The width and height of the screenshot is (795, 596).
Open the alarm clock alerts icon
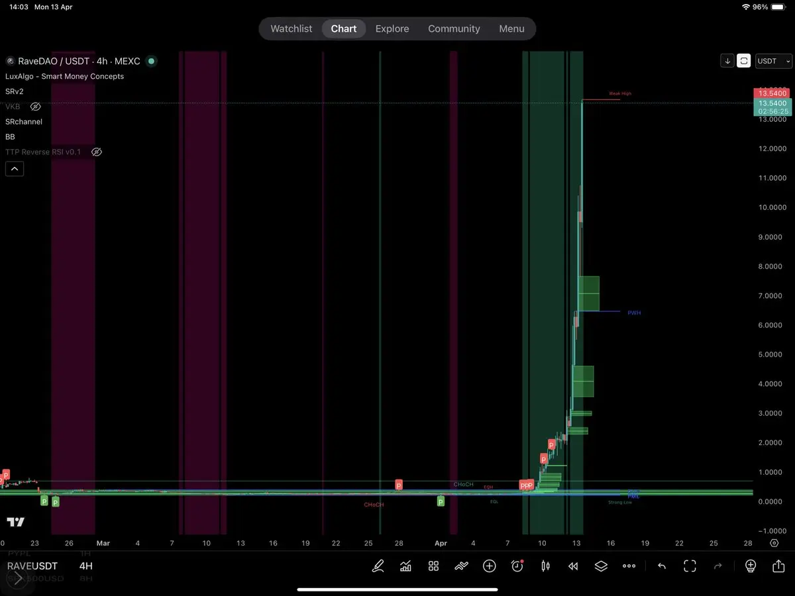(x=517, y=566)
